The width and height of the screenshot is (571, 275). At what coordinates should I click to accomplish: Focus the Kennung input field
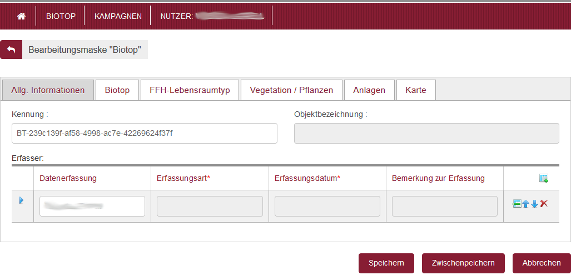[x=144, y=133]
